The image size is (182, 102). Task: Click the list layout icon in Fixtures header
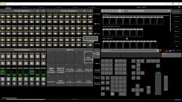pyautogui.click(x=123, y=11)
